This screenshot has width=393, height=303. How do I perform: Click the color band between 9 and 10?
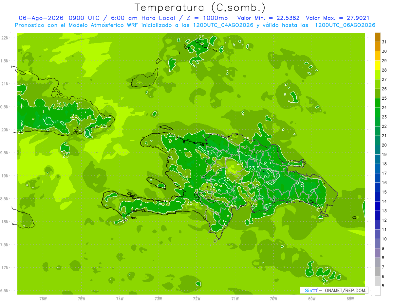tap(378, 244)
